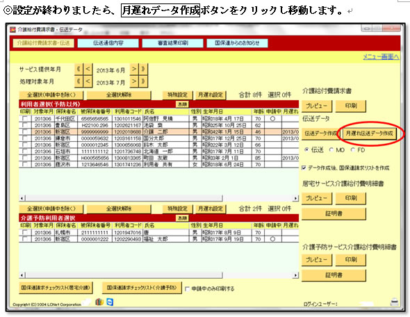Advance processing month with double-right arrow

click(x=143, y=81)
